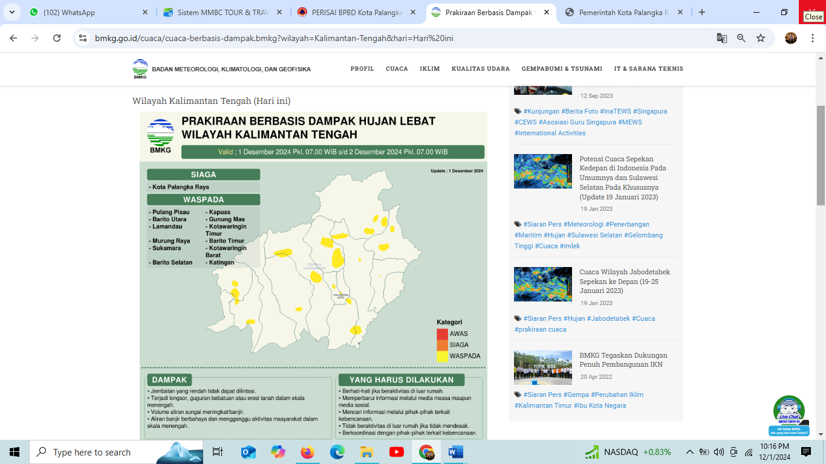
Task: Close the Sistem MMBC TOUR tab
Action: 279,12
